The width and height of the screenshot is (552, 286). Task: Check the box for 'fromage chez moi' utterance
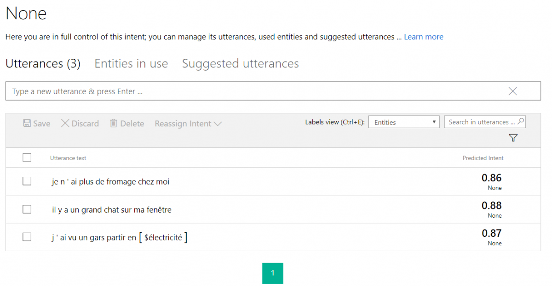[27, 181]
